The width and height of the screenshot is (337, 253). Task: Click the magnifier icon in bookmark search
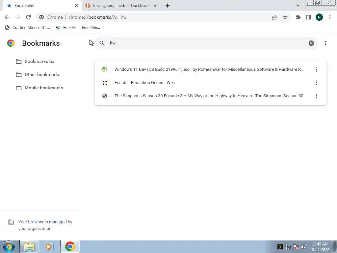(x=102, y=43)
